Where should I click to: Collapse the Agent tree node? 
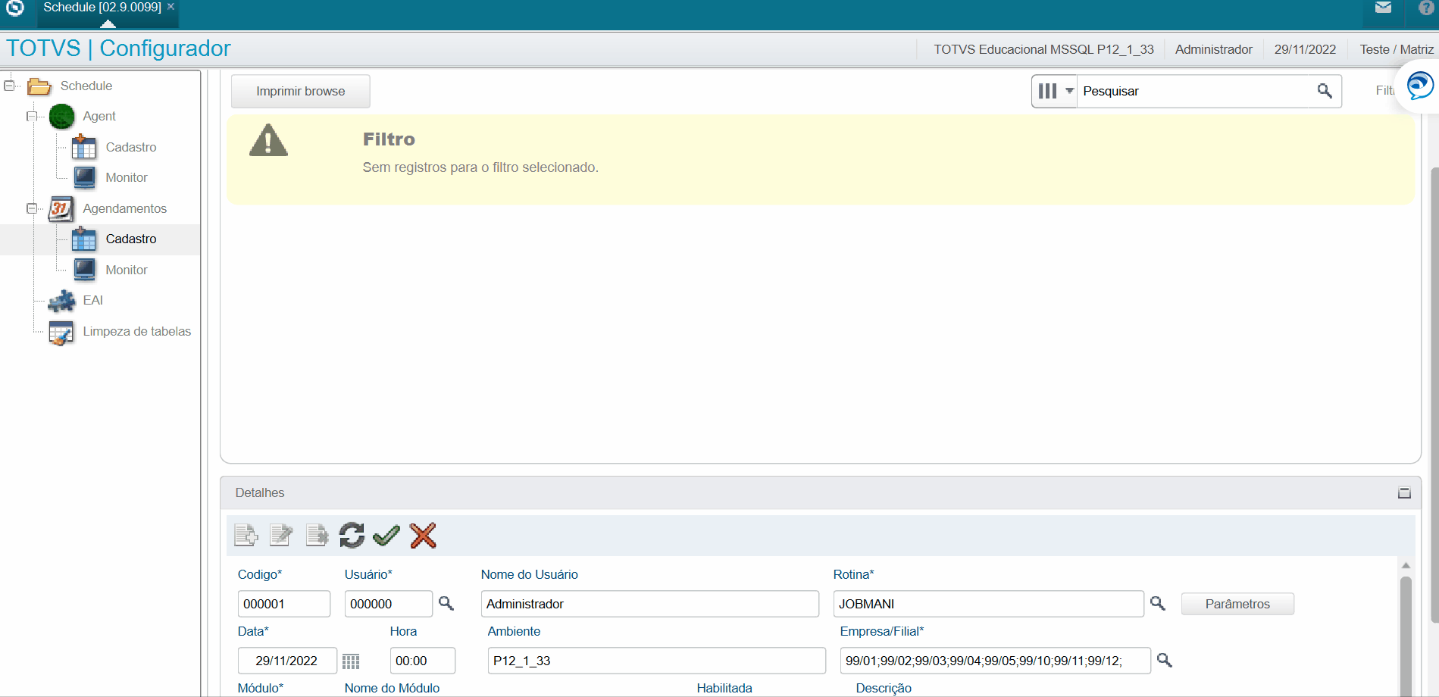32,116
